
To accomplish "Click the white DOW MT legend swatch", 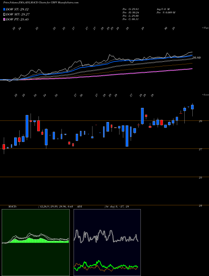I will (x=4, y=15).
